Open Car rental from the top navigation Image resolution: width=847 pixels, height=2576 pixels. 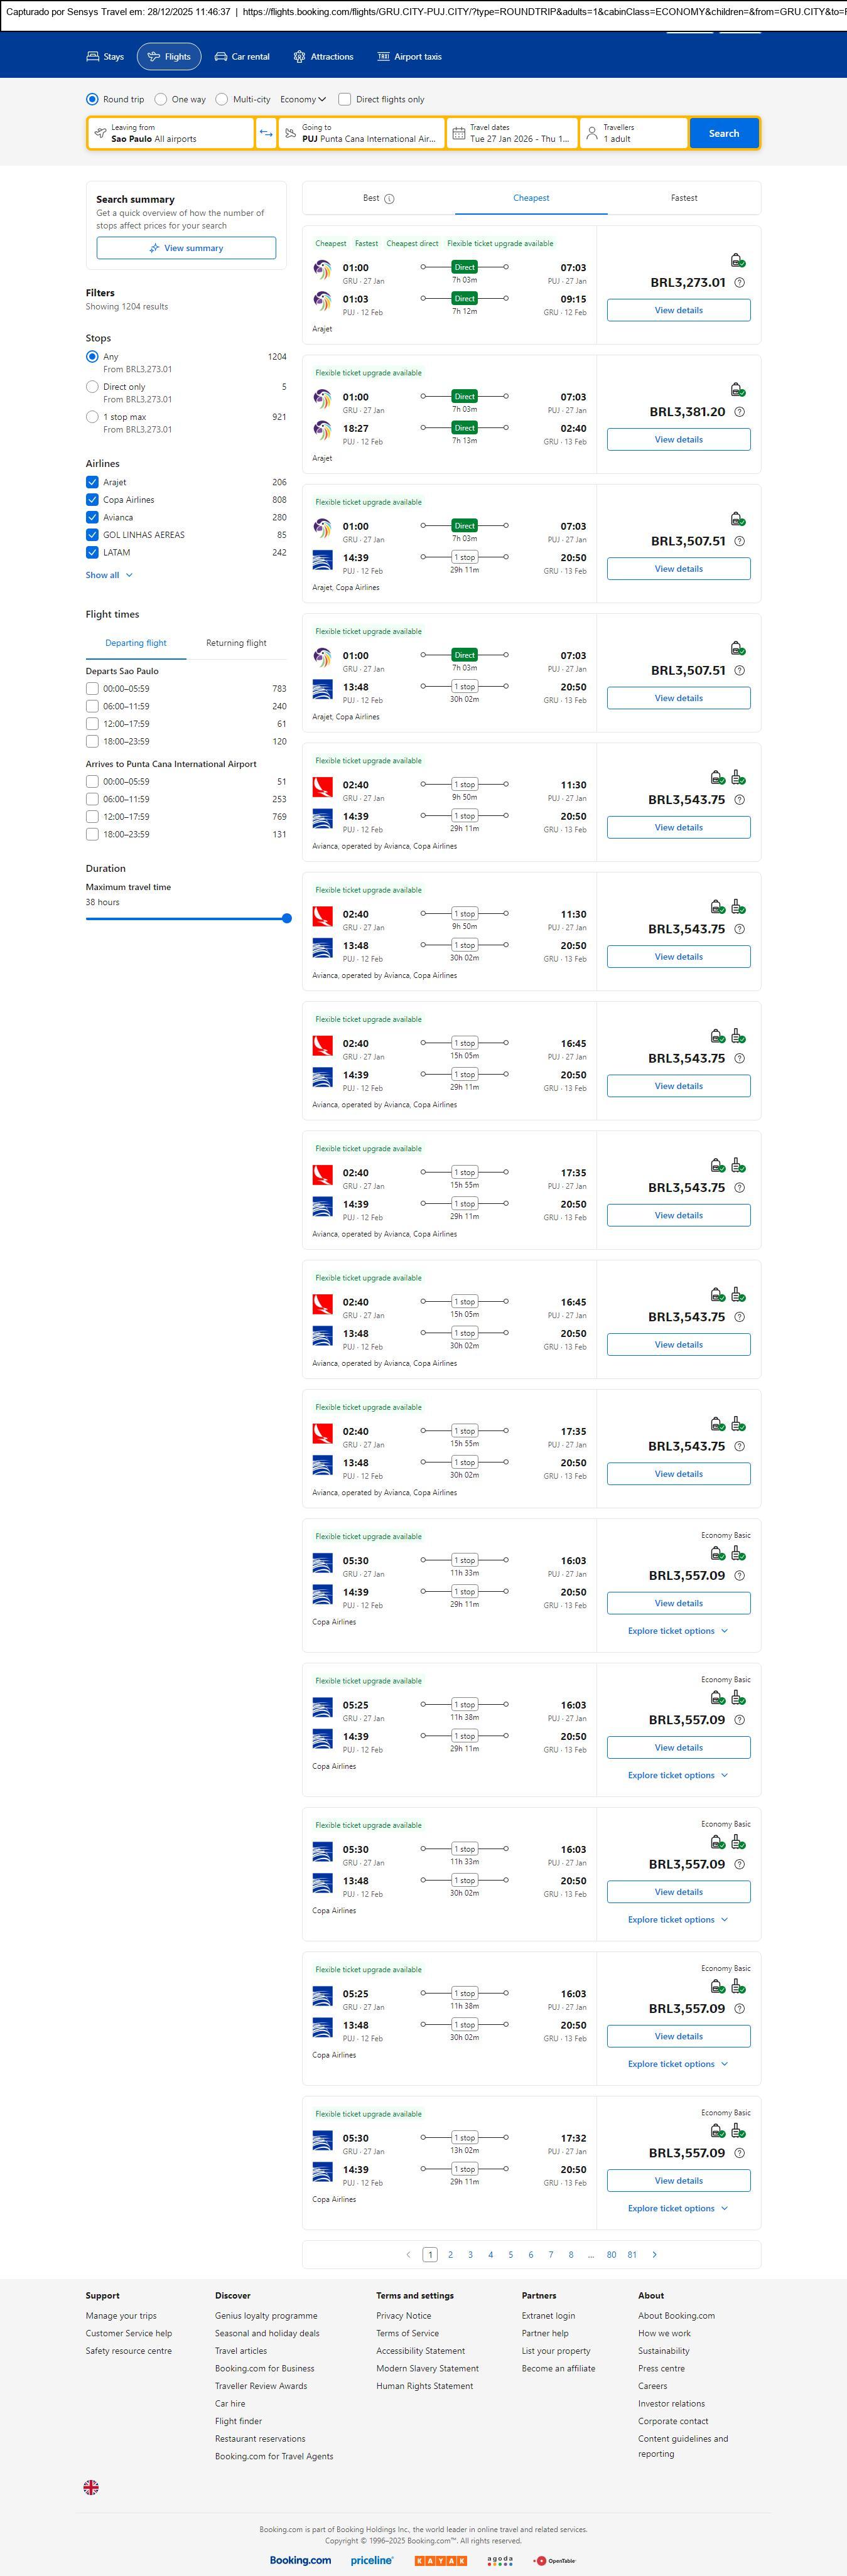pyautogui.click(x=242, y=57)
